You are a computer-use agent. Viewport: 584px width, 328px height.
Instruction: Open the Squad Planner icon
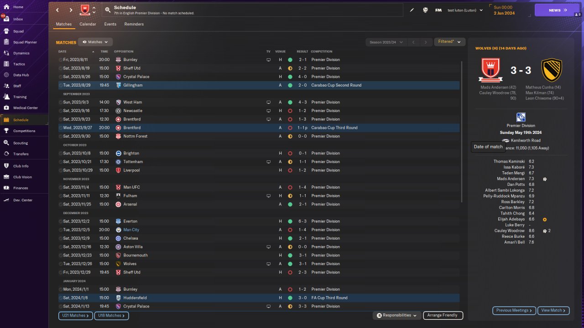click(6, 42)
